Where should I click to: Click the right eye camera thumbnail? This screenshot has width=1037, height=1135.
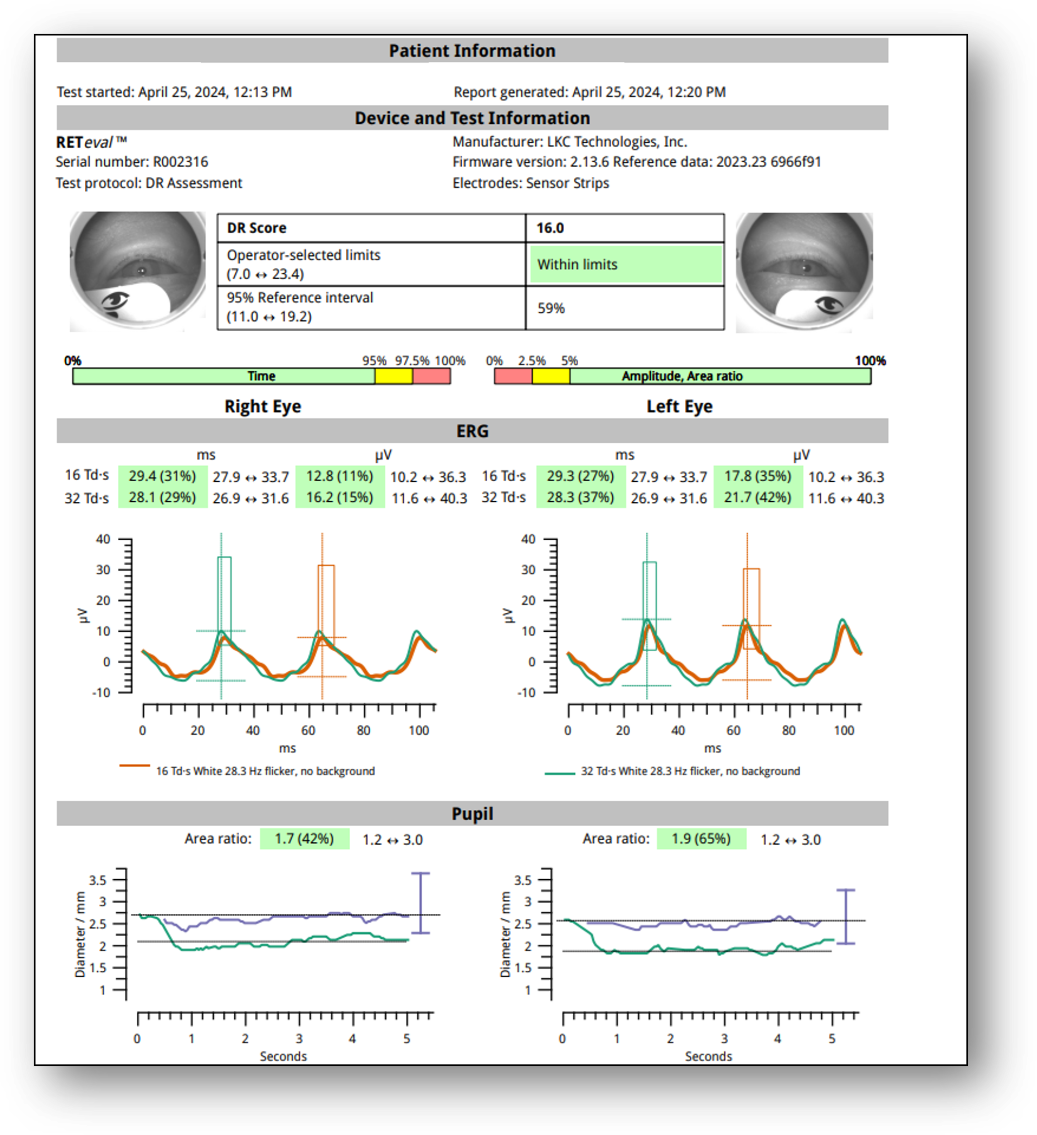point(137,271)
